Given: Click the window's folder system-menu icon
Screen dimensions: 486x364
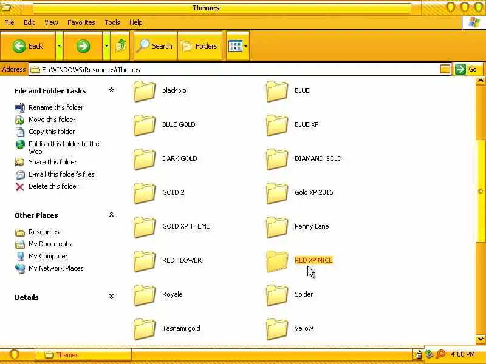Looking at the screenshot, I should click(x=6, y=7).
